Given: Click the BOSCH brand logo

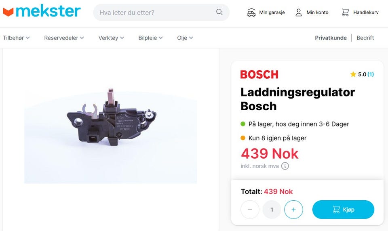Looking at the screenshot, I should click(259, 74).
